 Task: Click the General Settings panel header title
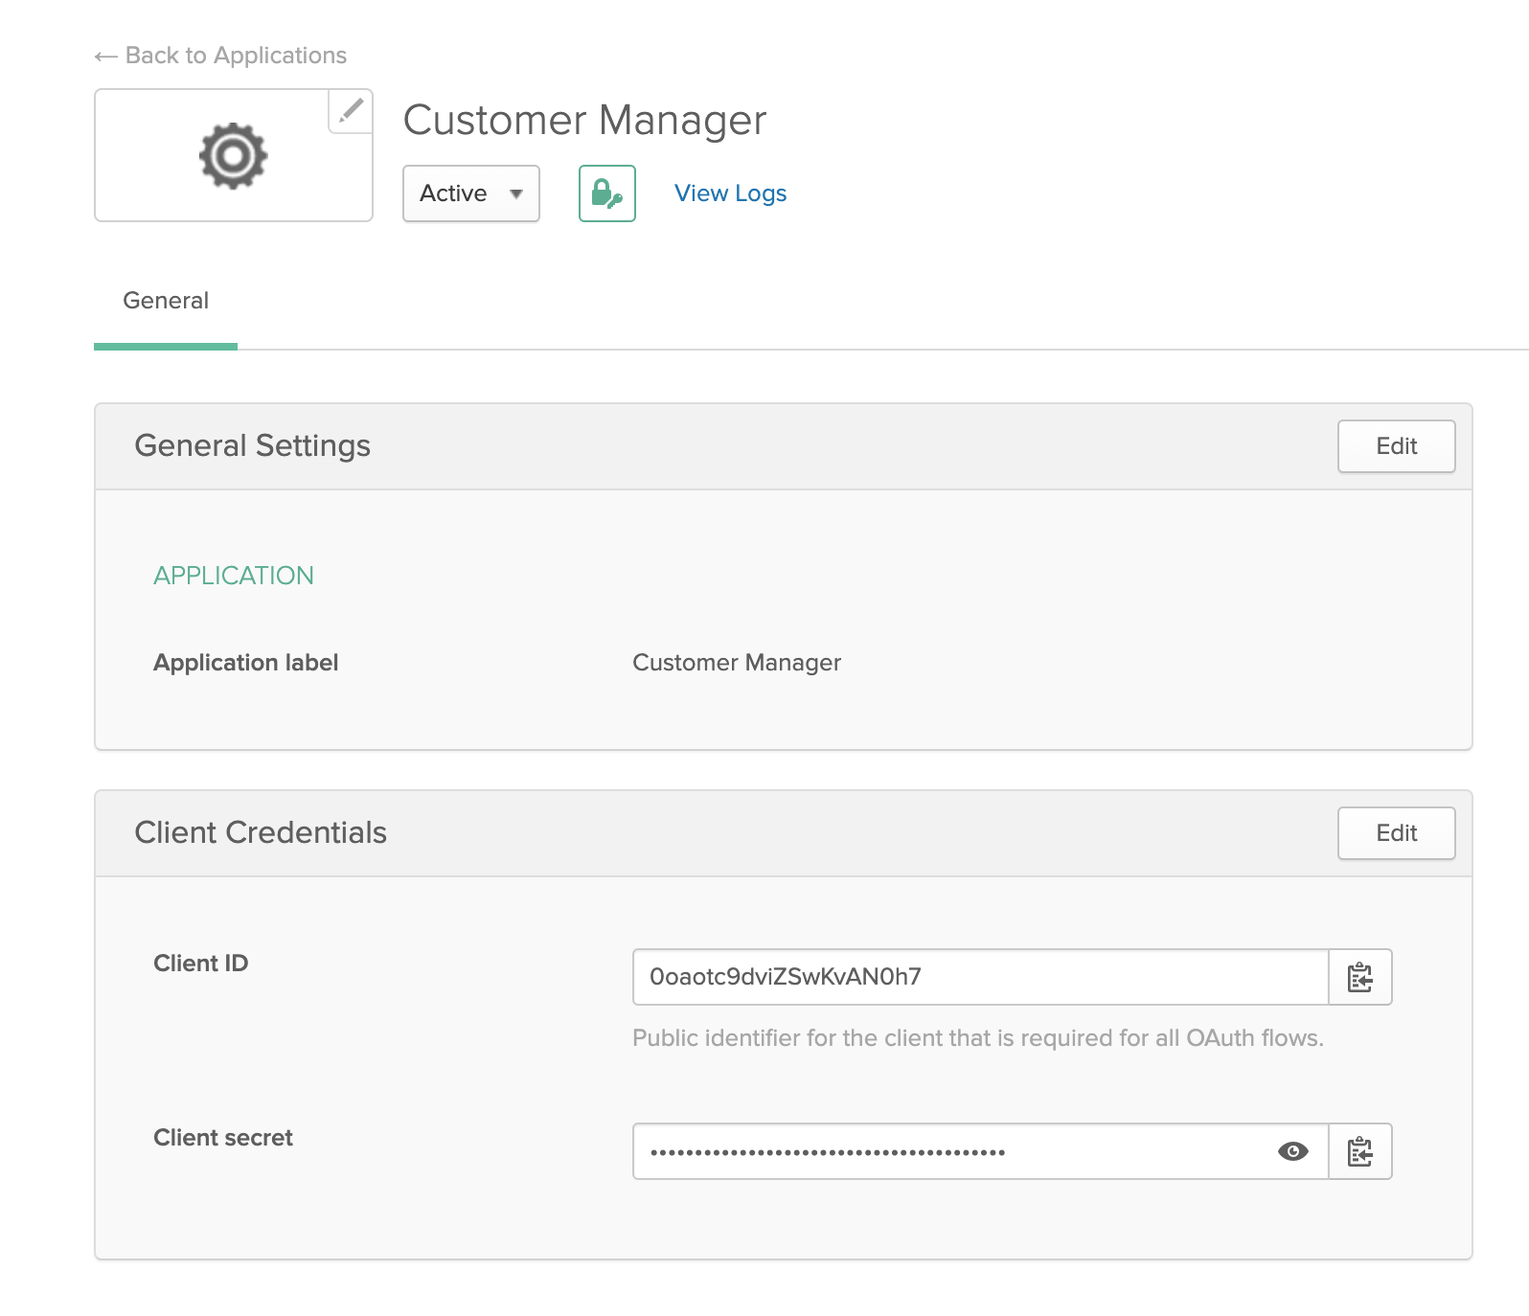252,445
